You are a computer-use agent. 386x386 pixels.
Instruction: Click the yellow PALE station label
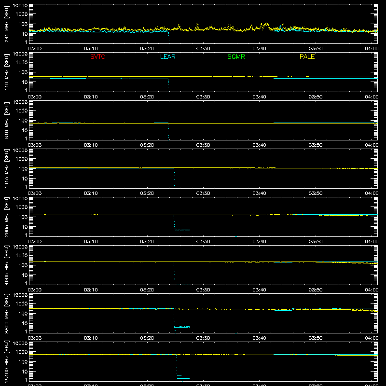pos(307,56)
